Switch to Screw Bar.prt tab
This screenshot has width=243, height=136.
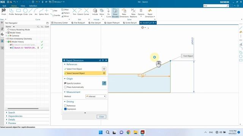click(130, 23)
